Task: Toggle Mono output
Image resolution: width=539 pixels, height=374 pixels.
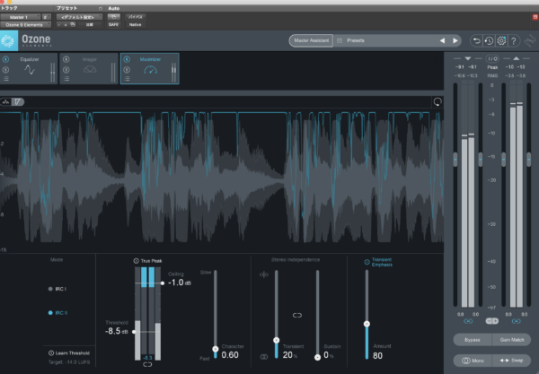Action: pyautogui.click(x=473, y=361)
